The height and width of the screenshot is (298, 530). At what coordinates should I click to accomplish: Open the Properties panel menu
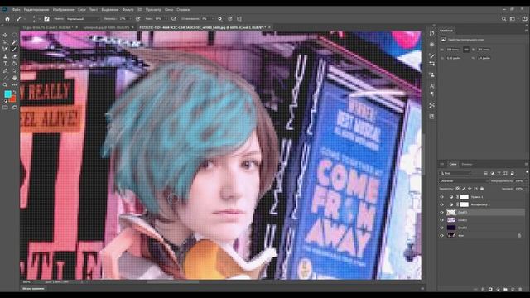527,31
